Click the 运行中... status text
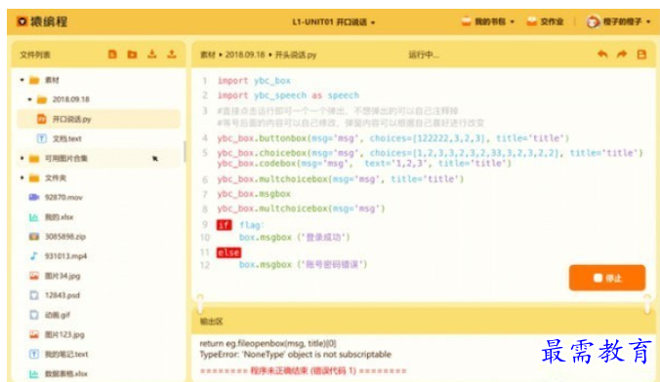This screenshot has height=382, width=660. (x=424, y=55)
